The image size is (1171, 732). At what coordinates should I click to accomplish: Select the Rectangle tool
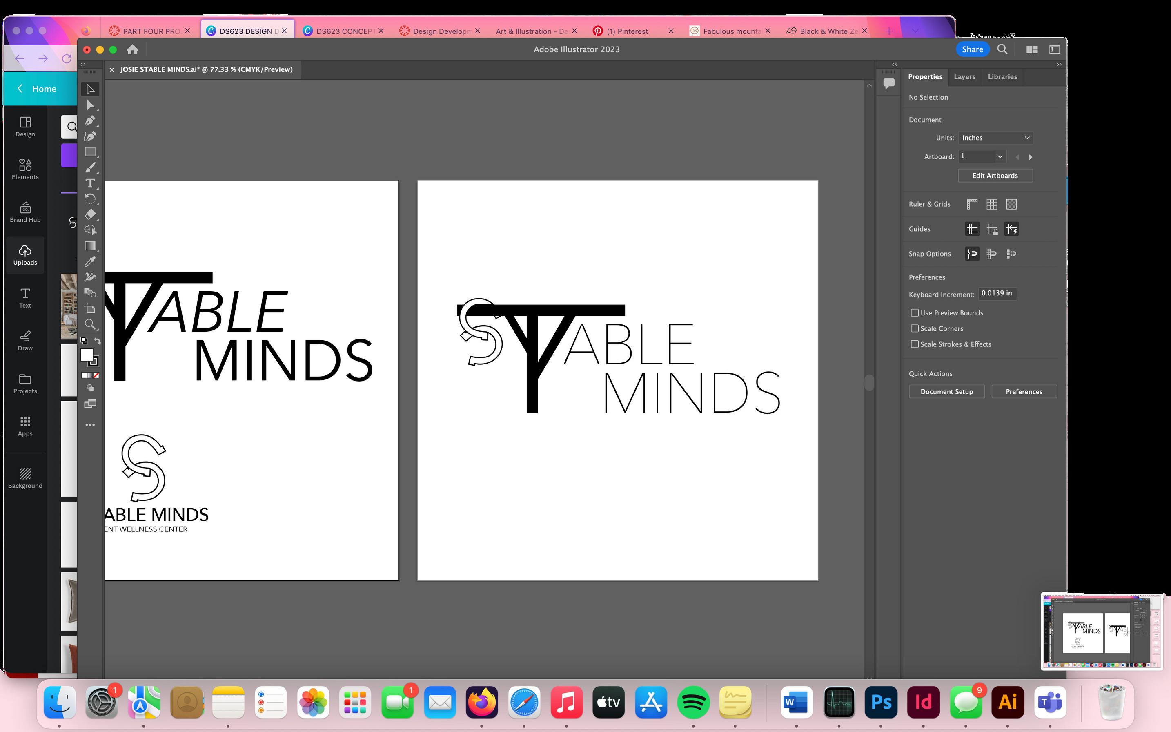(90, 152)
